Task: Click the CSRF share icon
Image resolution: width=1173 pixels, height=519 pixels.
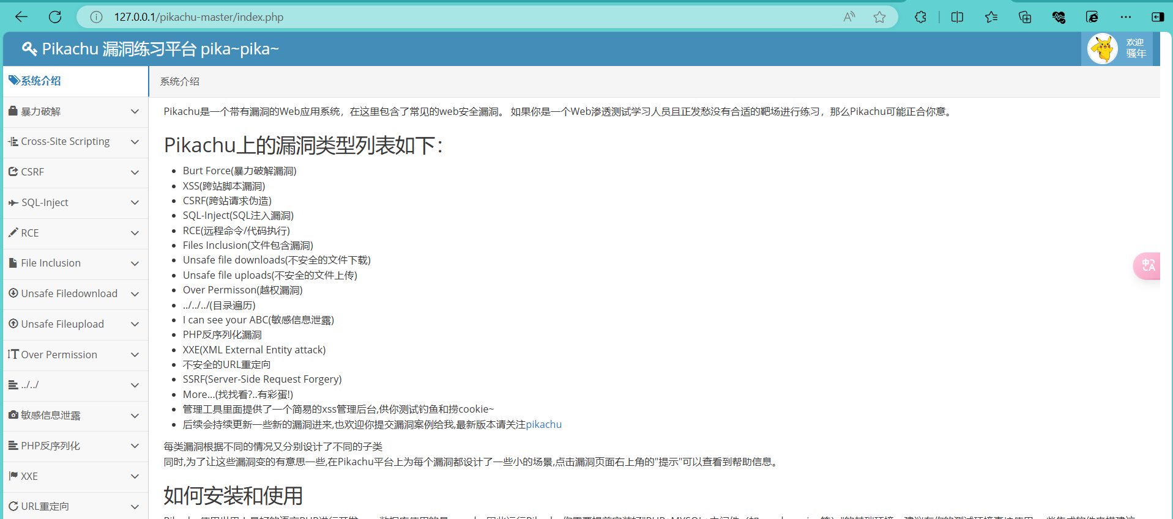Action: [13, 172]
